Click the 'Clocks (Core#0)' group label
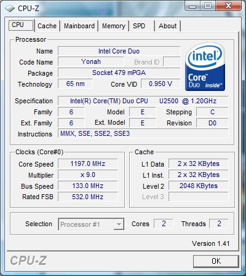Viewport: 246px width, 276px height. point(39,152)
